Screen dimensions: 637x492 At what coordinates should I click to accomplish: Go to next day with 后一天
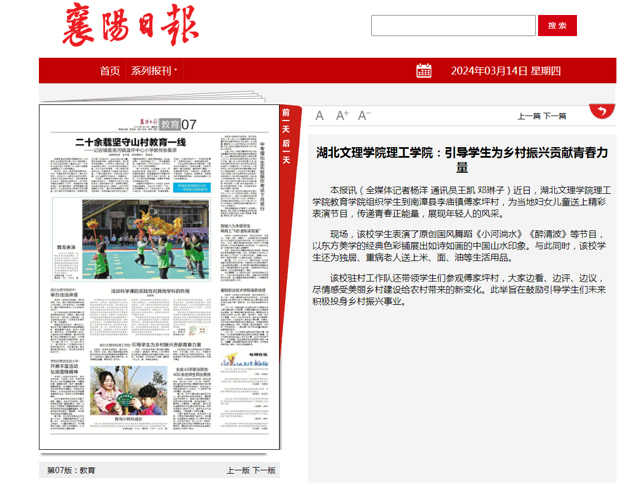286,152
